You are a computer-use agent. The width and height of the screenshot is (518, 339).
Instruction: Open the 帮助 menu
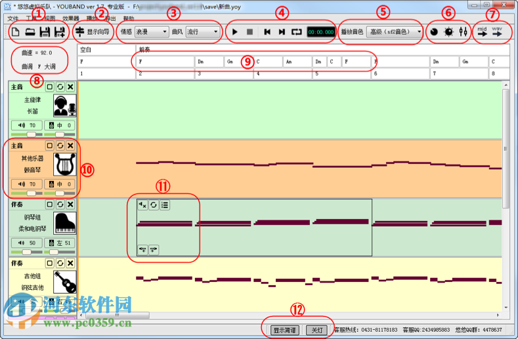(129, 18)
